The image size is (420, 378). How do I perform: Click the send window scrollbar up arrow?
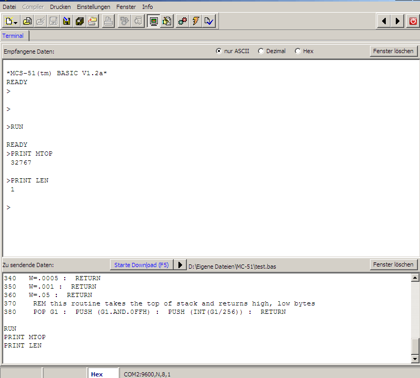(x=415, y=278)
